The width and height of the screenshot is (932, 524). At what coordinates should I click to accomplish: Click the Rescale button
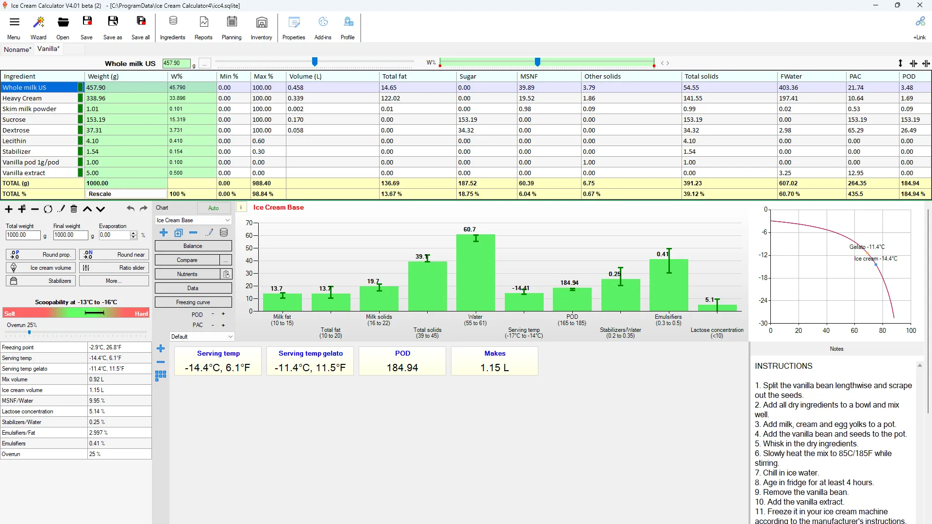(x=100, y=194)
